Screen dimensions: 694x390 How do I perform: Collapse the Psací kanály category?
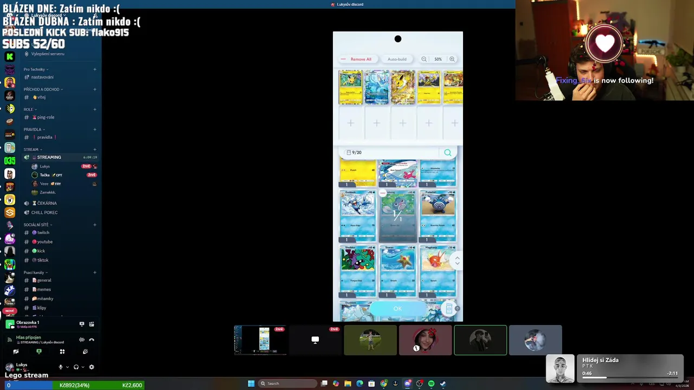[35, 272]
